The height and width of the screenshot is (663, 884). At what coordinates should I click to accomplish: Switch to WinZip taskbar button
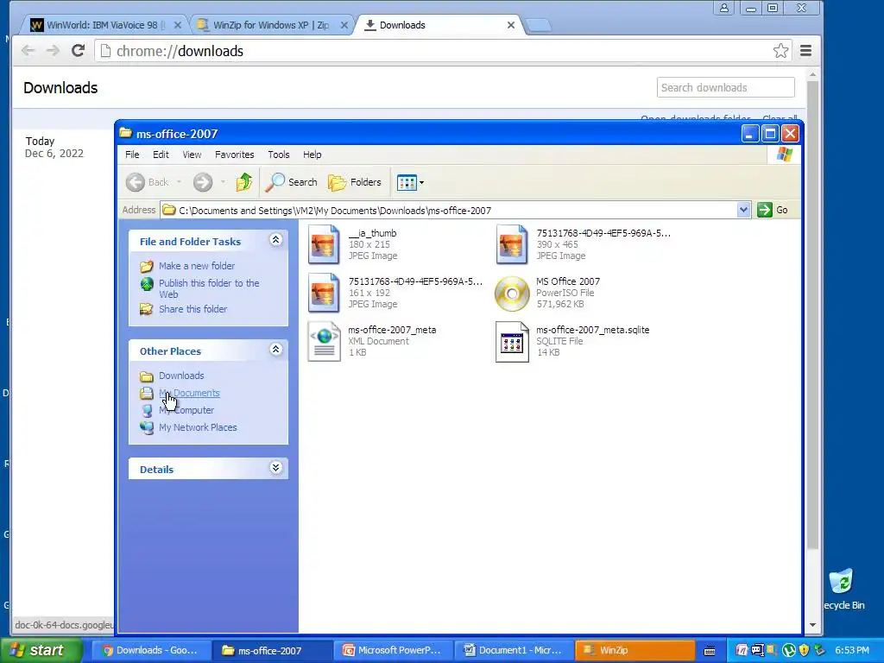pyautogui.click(x=635, y=650)
